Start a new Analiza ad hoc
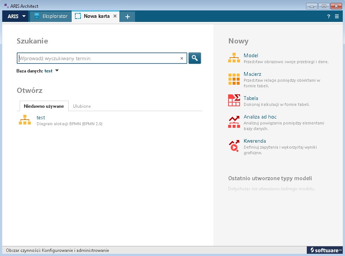This screenshot has height=256, width=345. [x=260, y=117]
